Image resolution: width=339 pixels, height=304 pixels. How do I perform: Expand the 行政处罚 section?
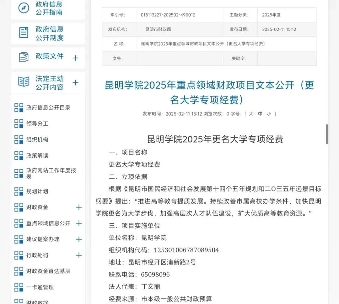(79, 255)
